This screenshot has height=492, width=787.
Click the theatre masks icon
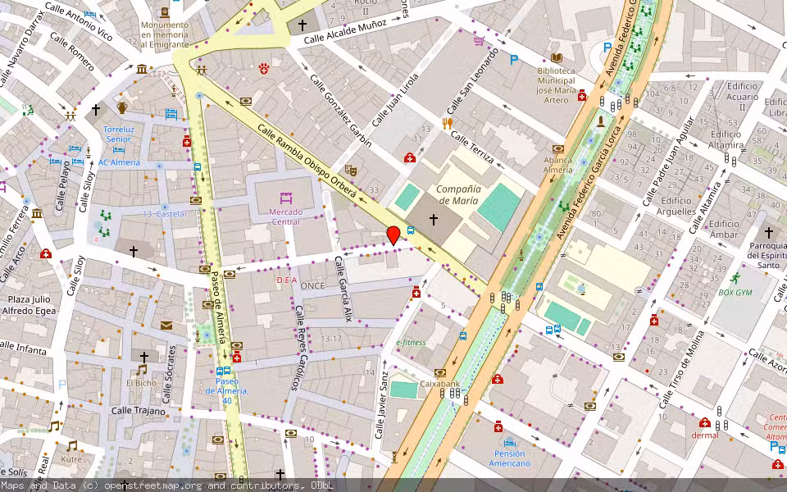pyautogui.click(x=351, y=170)
